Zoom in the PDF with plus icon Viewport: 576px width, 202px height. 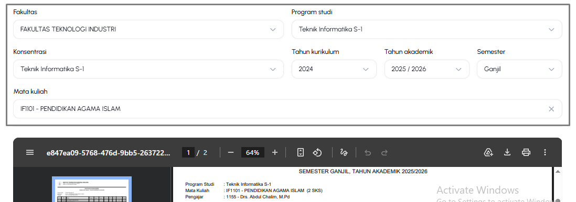[x=275, y=152]
